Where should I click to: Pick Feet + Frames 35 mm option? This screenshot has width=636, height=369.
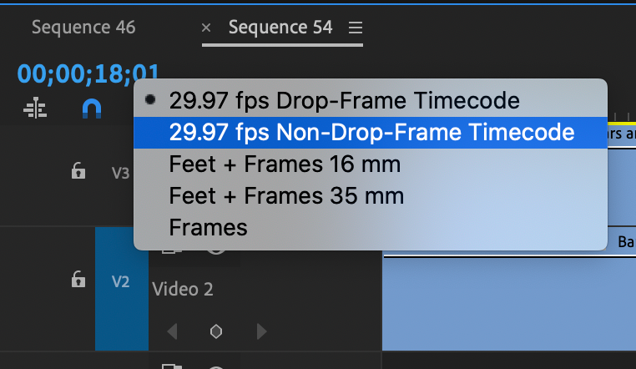(x=286, y=196)
